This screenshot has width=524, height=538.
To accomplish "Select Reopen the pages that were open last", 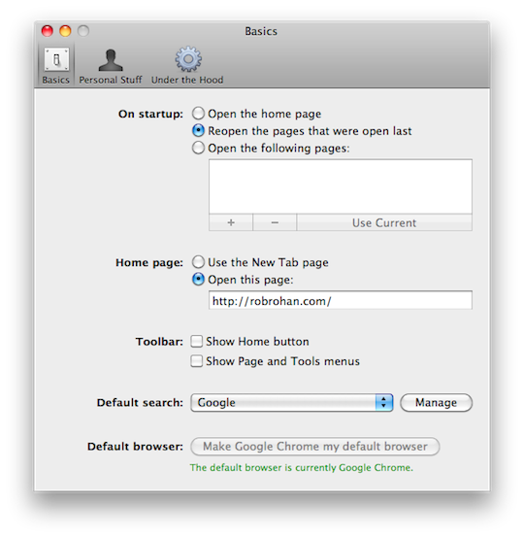I will (x=198, y=131).
